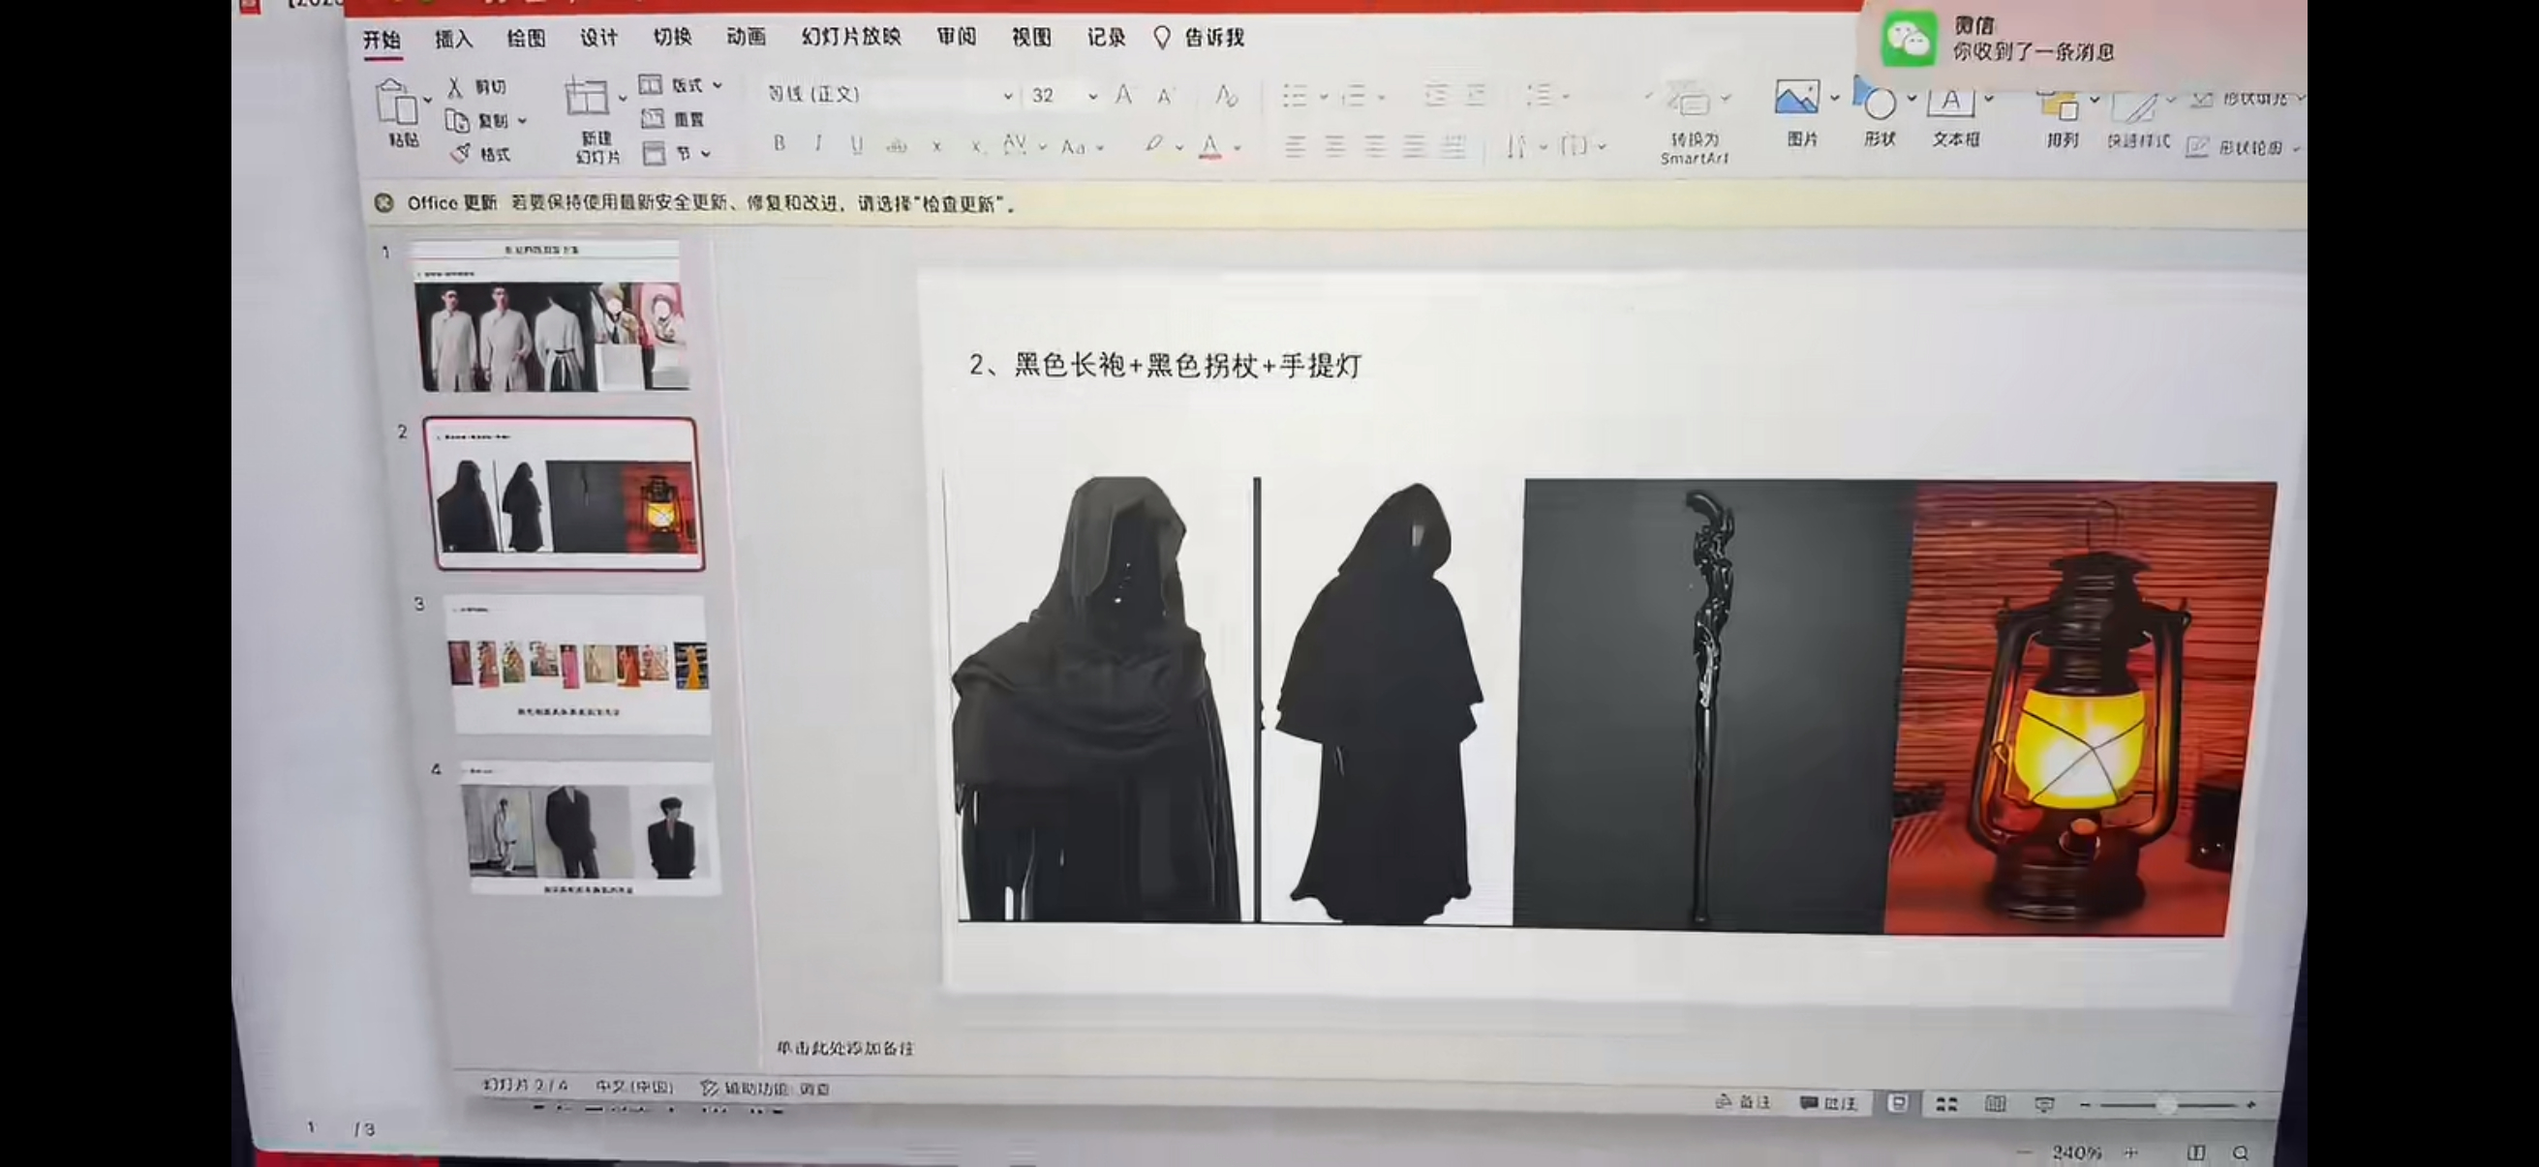Insert a text box (文本框)
This screenshot has height=1167, width=2539.
click(x=1950, y=101)
